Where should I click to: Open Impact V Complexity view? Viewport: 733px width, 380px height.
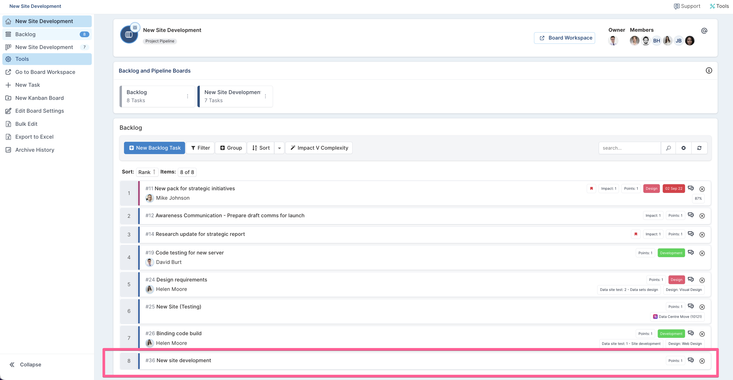tap(319, 148)
